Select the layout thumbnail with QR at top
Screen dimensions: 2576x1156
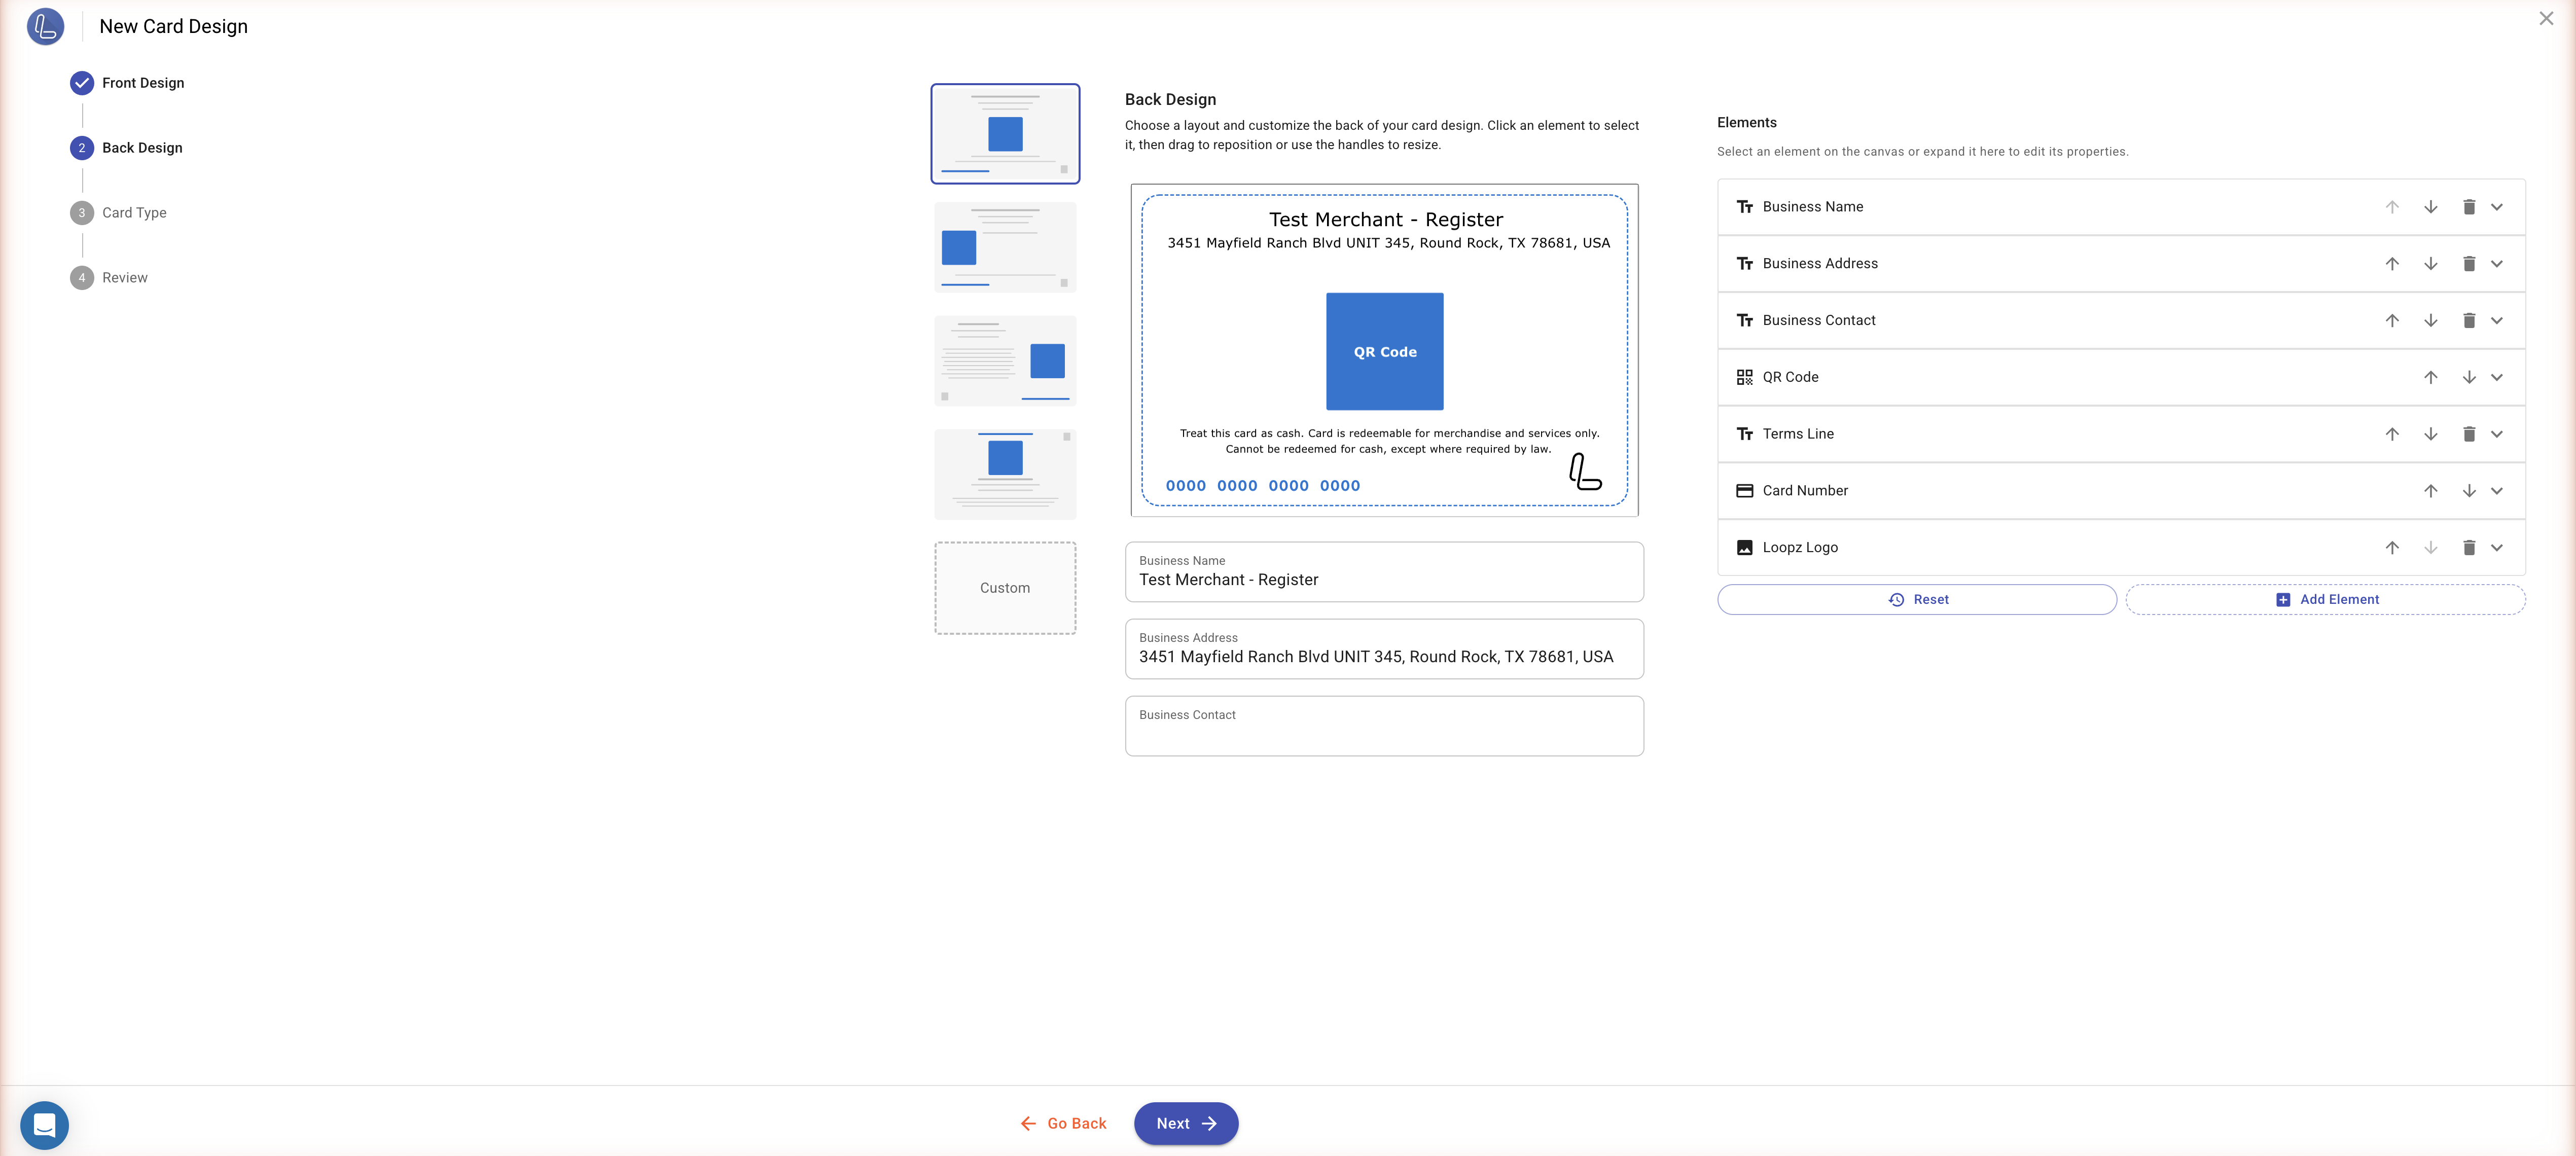(x=1005, y=474)
